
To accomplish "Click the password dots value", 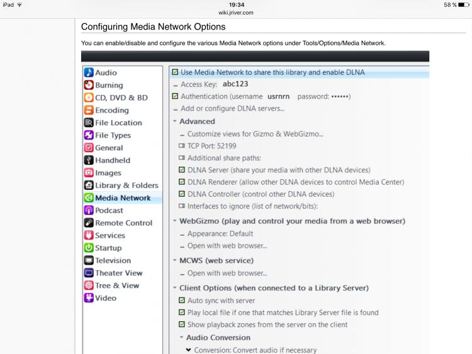I will click(x=340, y=97).
